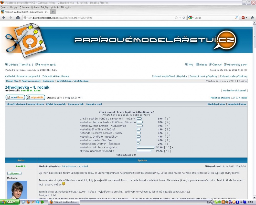
Task: Open the Google search engine dropdown
Action: coord(190,18)
